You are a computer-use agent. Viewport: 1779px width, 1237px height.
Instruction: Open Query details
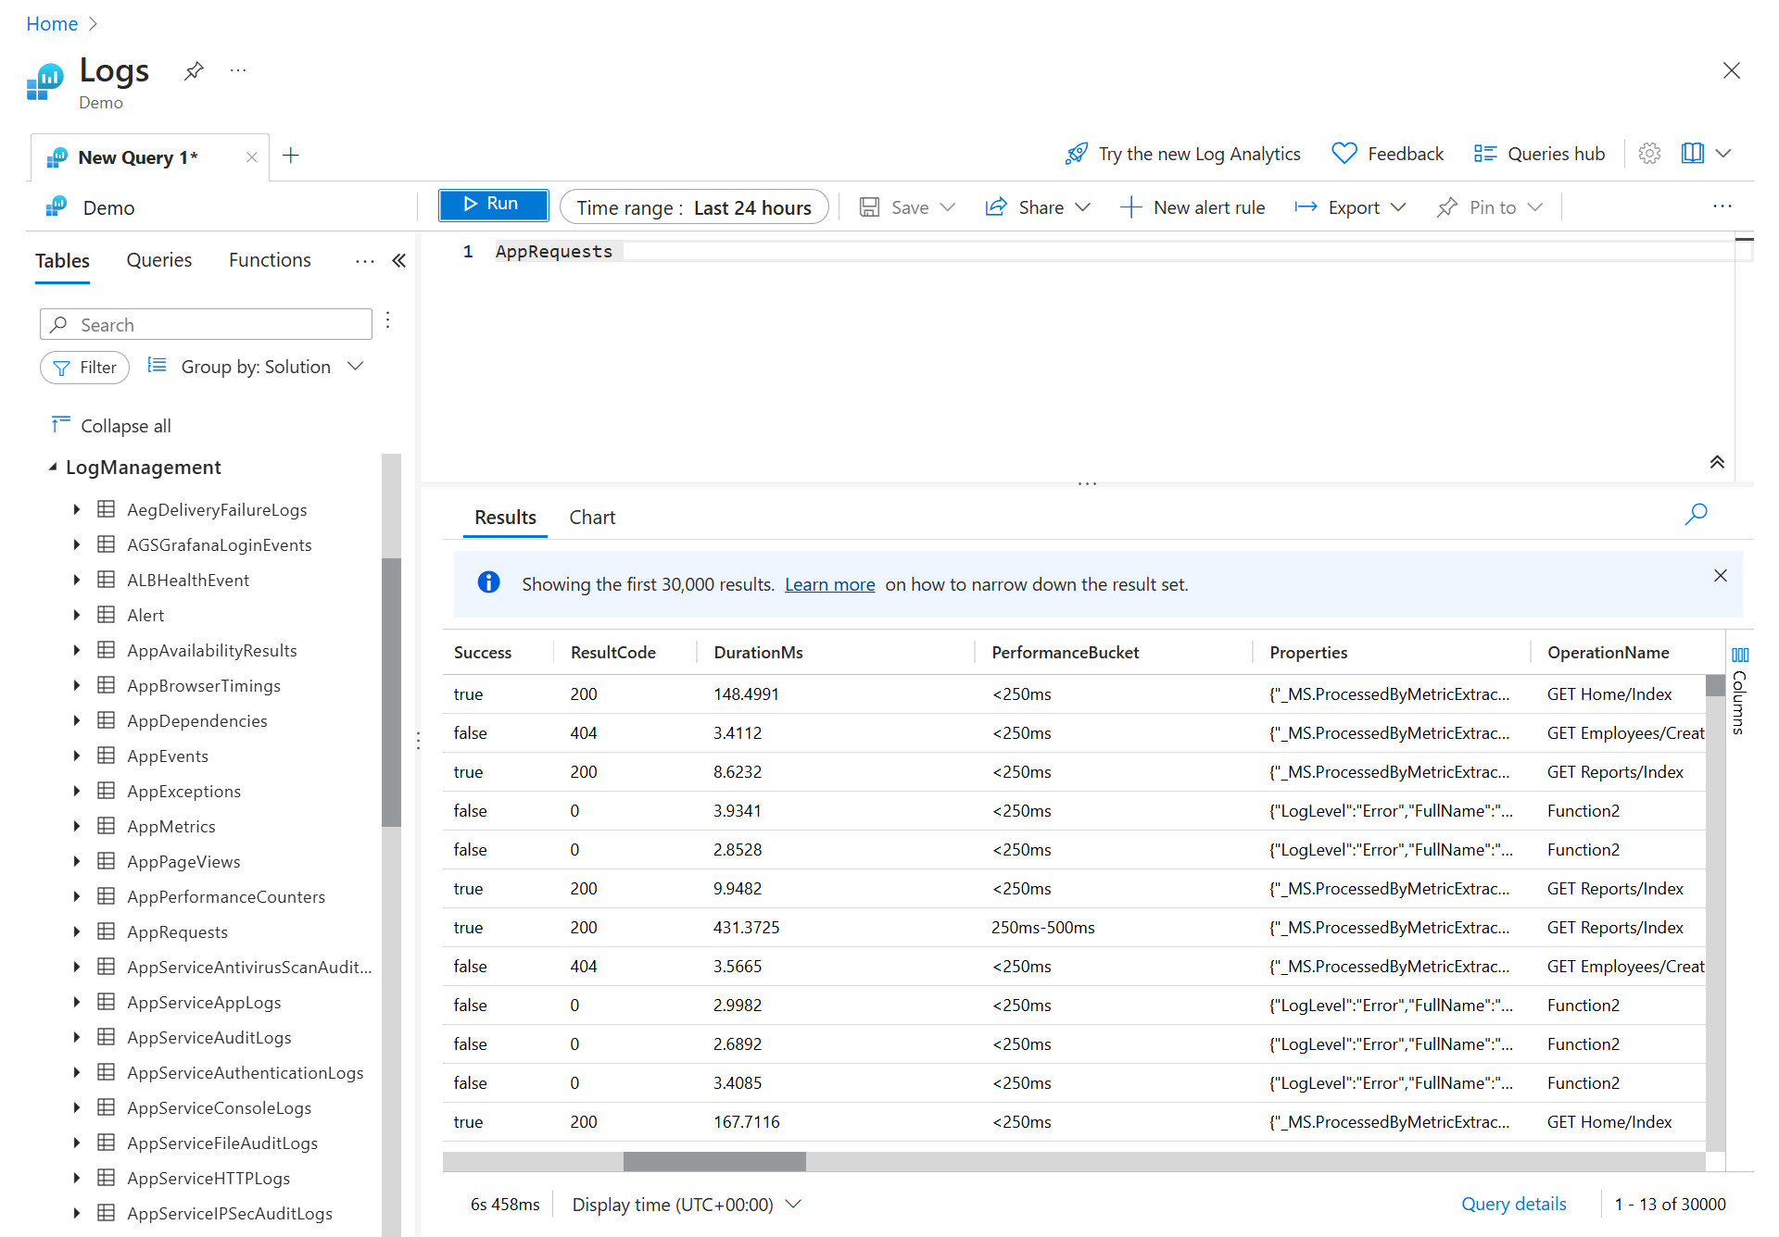[x=1513, y=1204]
